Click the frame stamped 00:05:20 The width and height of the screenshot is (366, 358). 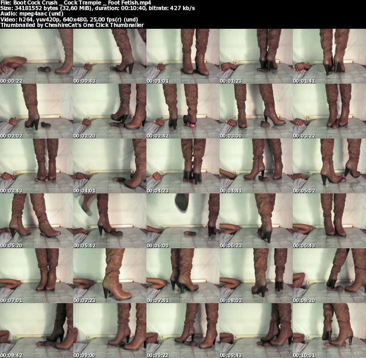pos(37,221)
